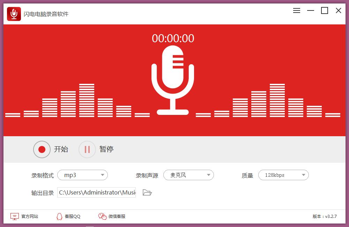The height and width of the screenshot is (227, 349).
Task: Click the version label v3.2.7
Action: pyautogui.click(x=325, y=216)
